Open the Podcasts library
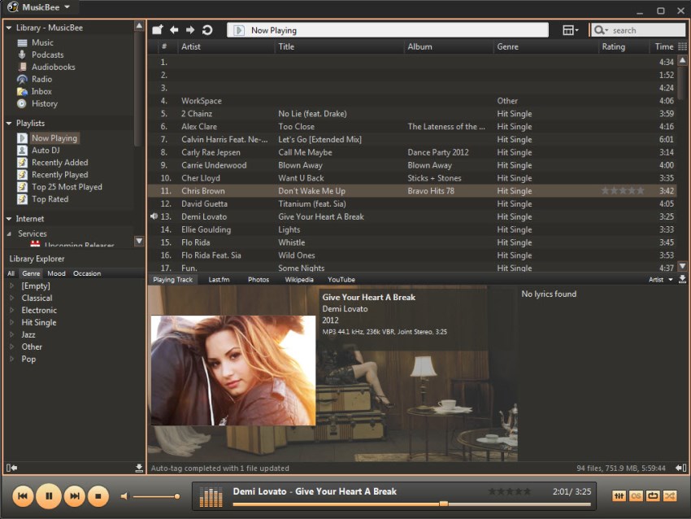The height and width of the screenshot is (519, 691). click(47, 55)
